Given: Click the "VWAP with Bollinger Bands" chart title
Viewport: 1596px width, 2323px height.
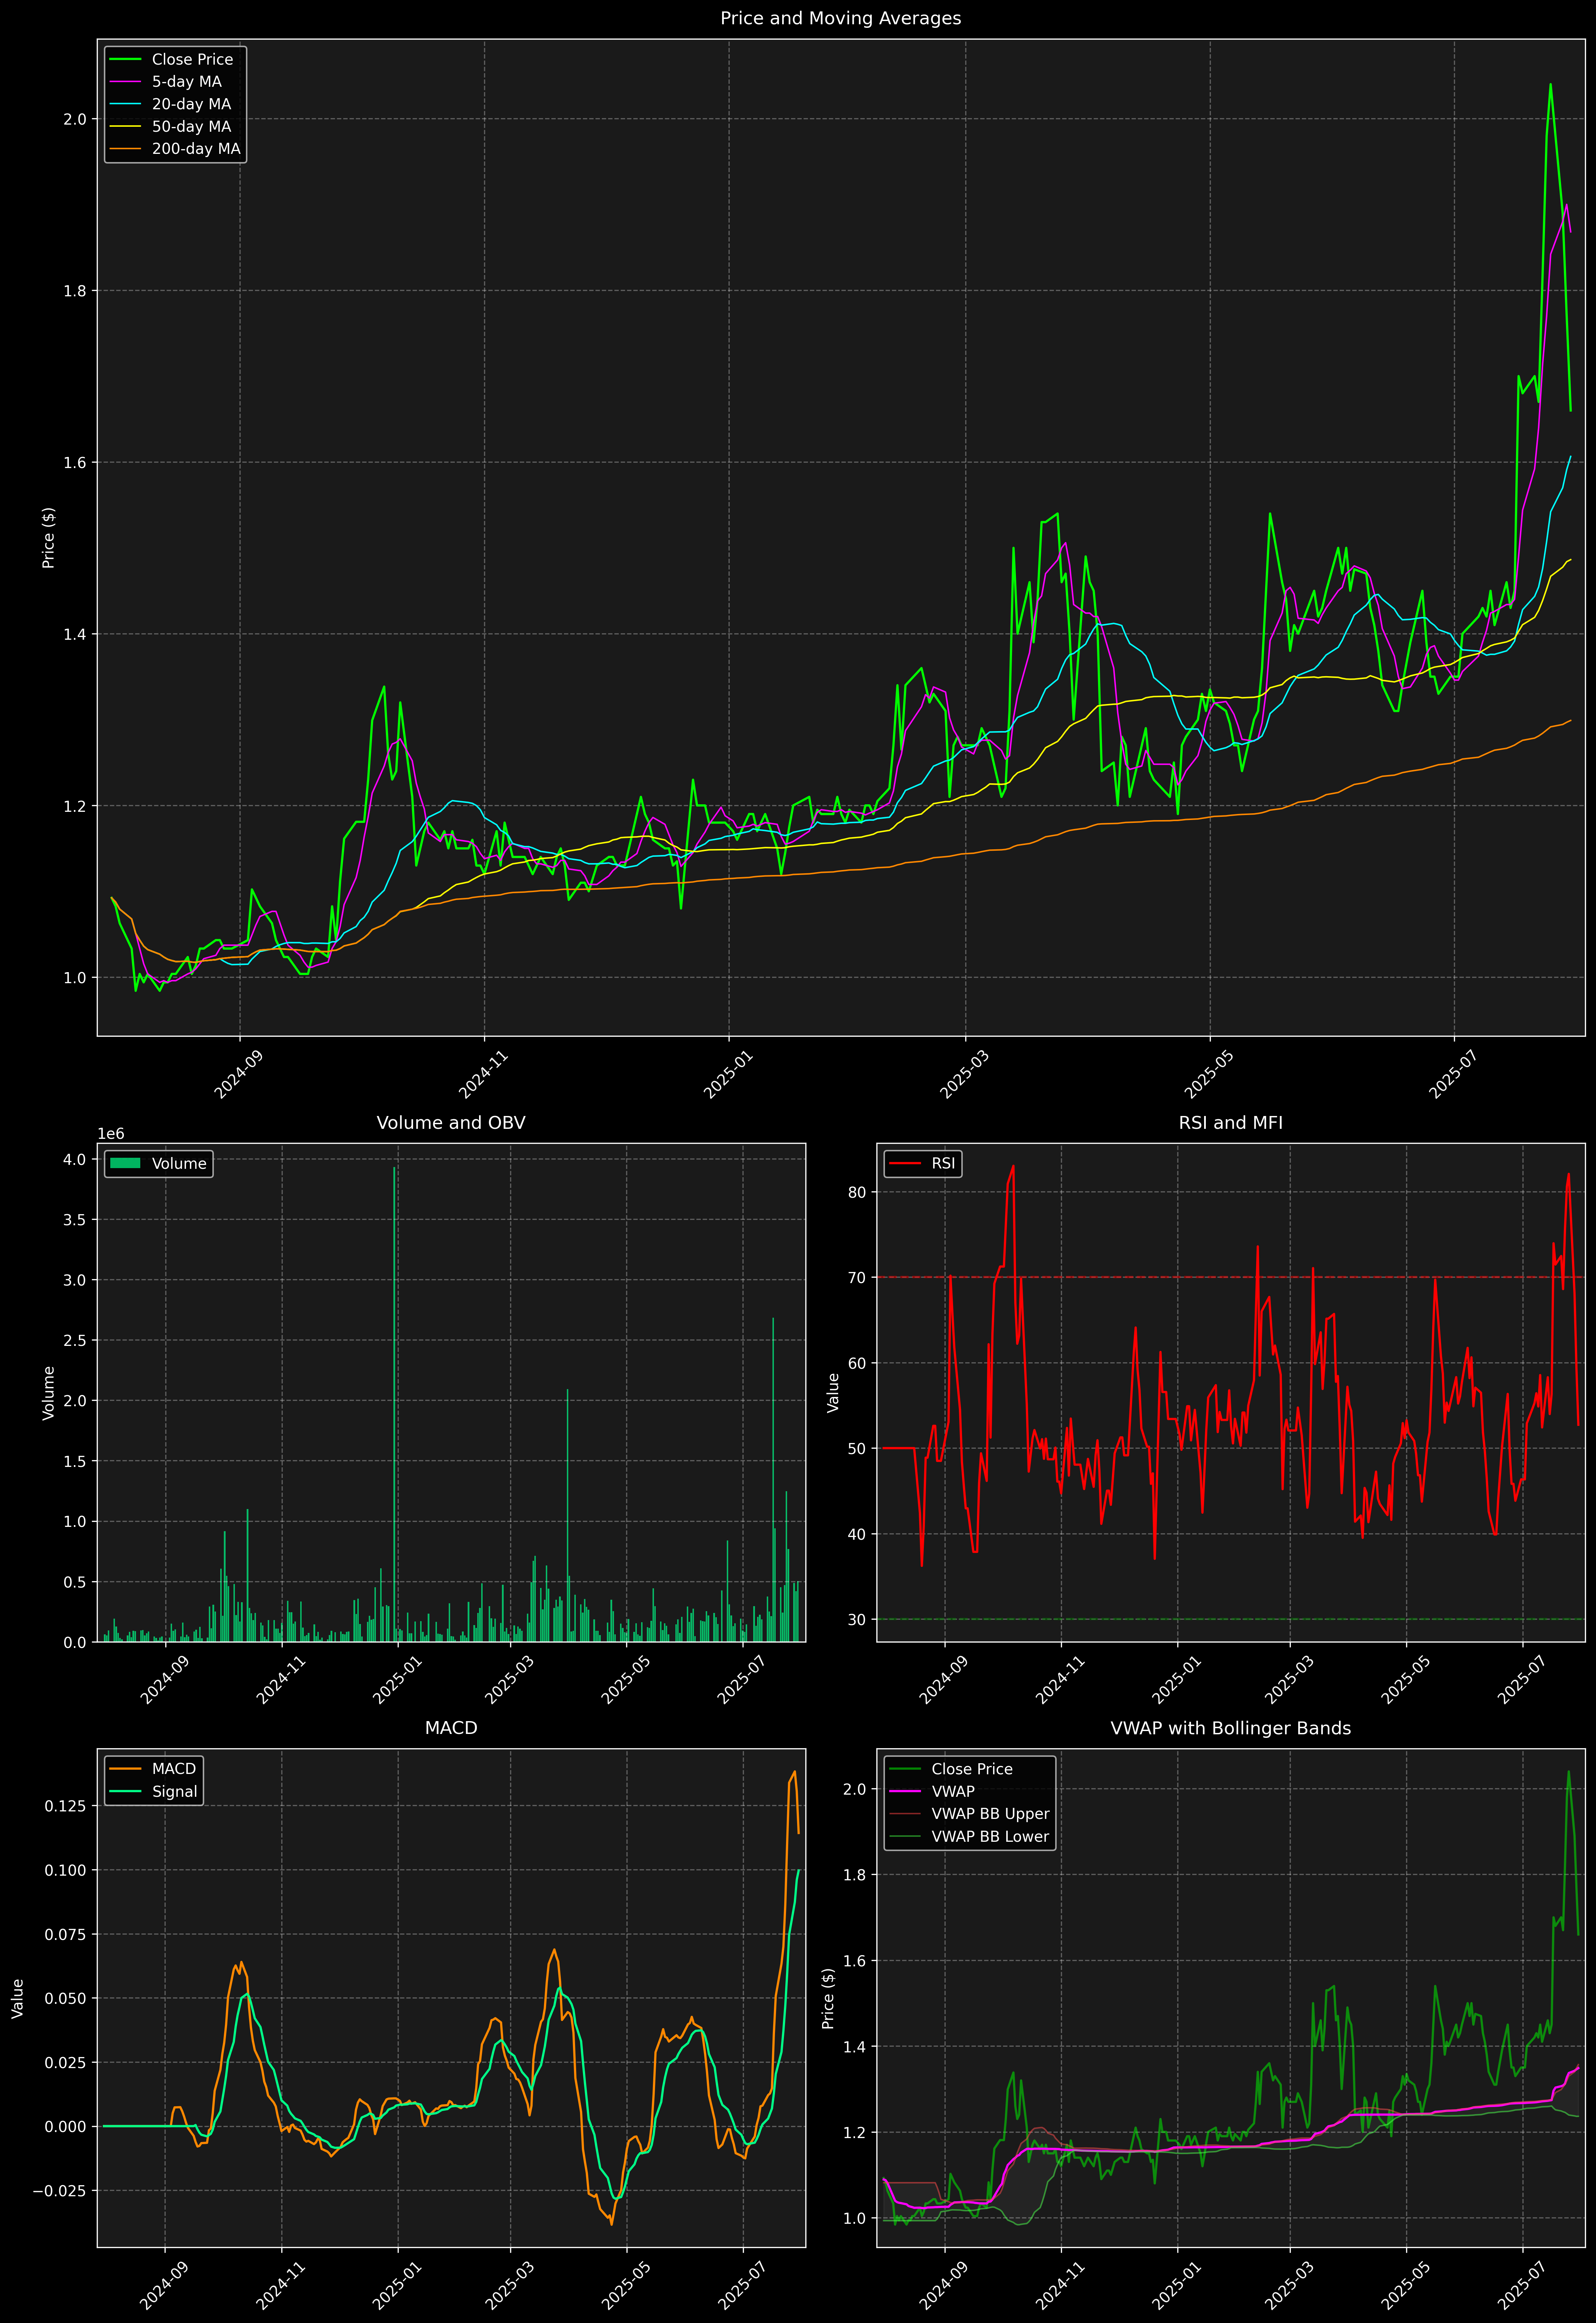Looking at the screenshot, I should pyautogui.click(x=1230, y=1728).
